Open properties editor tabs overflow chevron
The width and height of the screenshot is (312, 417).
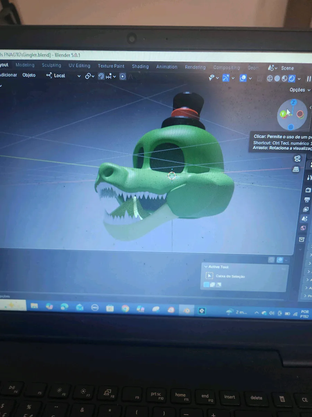point(301,249)
